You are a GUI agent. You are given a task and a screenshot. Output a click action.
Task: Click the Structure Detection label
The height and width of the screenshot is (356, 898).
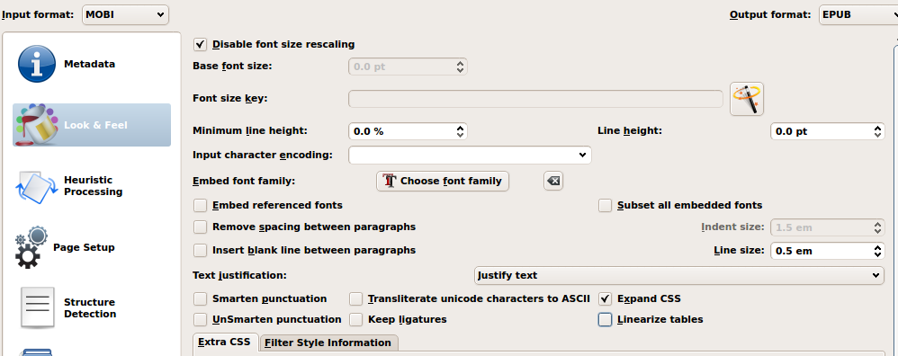coord(90,308)
